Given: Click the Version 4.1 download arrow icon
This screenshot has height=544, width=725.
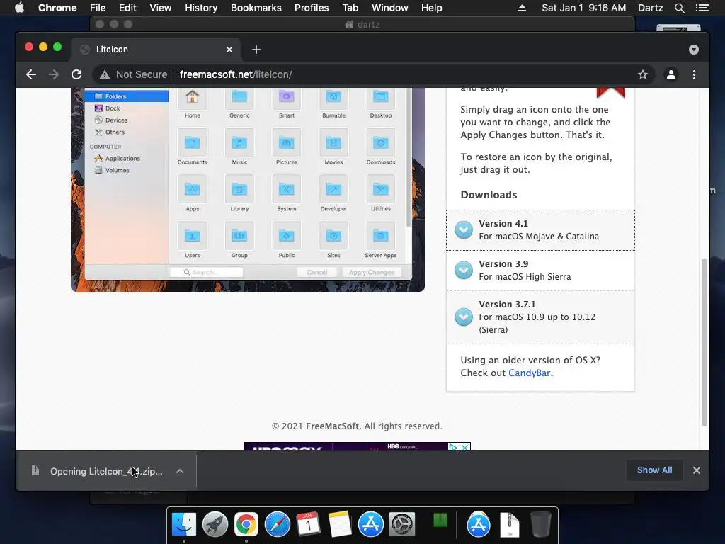Looking at the screenshot, I should pyautogui.click(x=463, y=230).
